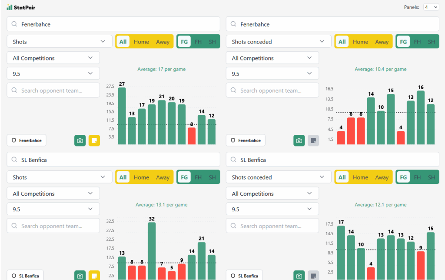This screenshot has width=445, height=280.
Task: Select Away filter in SL Benfica Shots conceded panel
Action: (382, 177)
